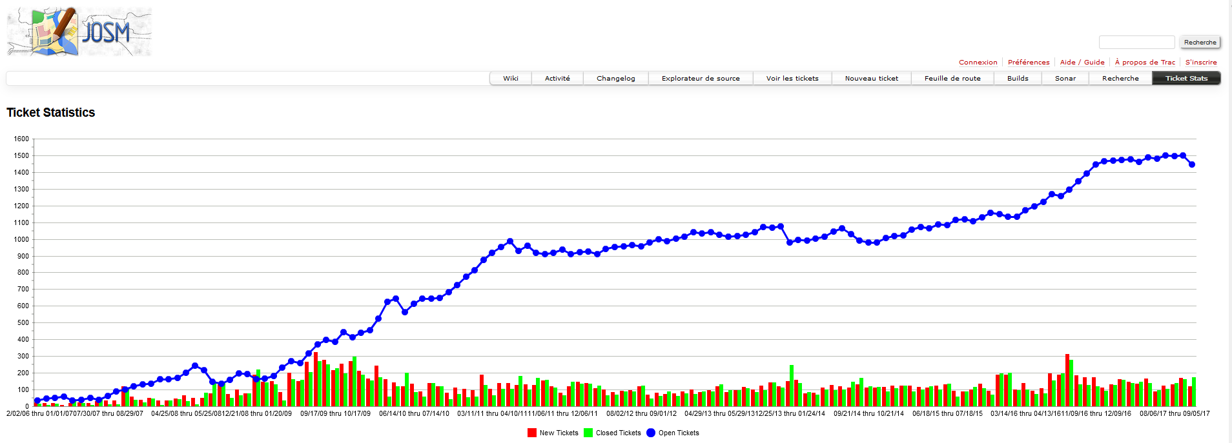Click the JOSM logo image
The image size is (1232, 443).
click(x=79, y=32)
